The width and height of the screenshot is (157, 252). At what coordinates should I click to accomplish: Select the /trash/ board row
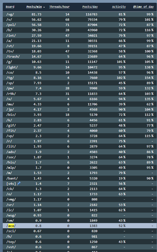[80, 57]
